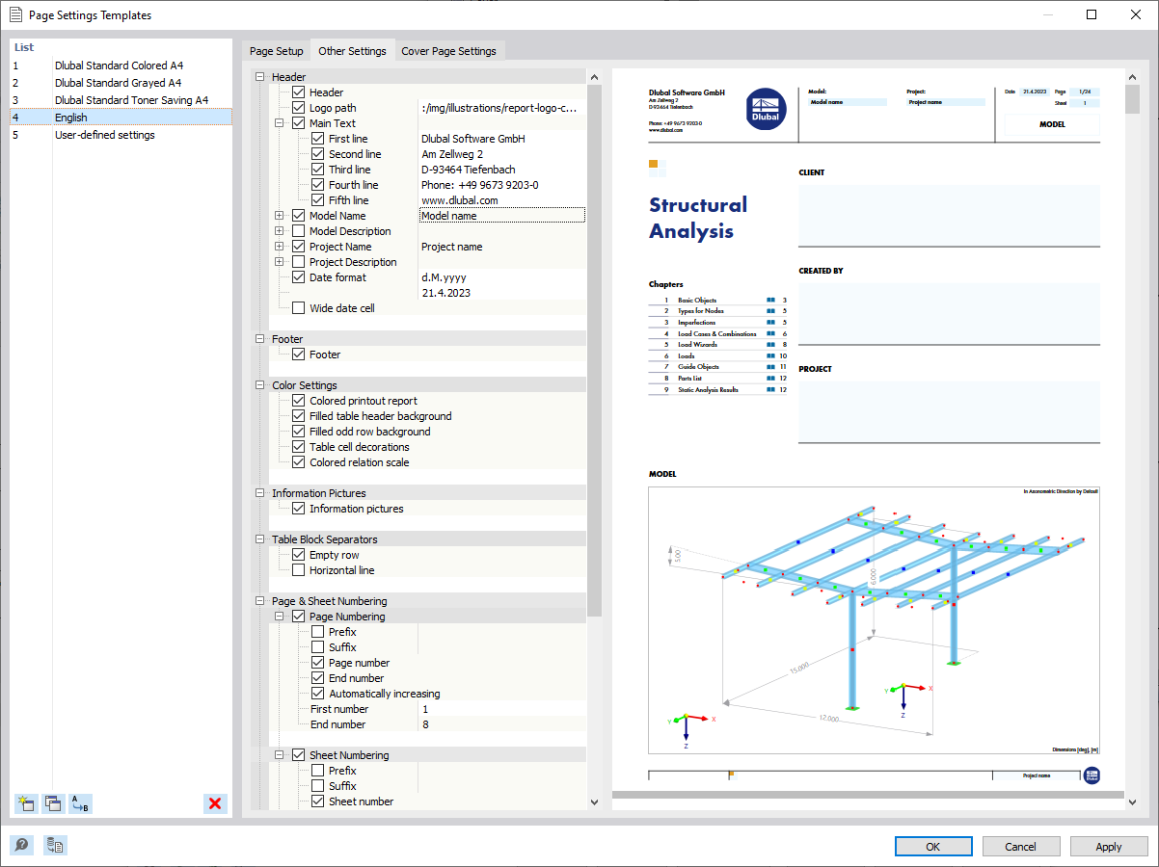The image size is (1159, 867).
Task: Expand the Project Description tree node
Action: click(280, 261)
